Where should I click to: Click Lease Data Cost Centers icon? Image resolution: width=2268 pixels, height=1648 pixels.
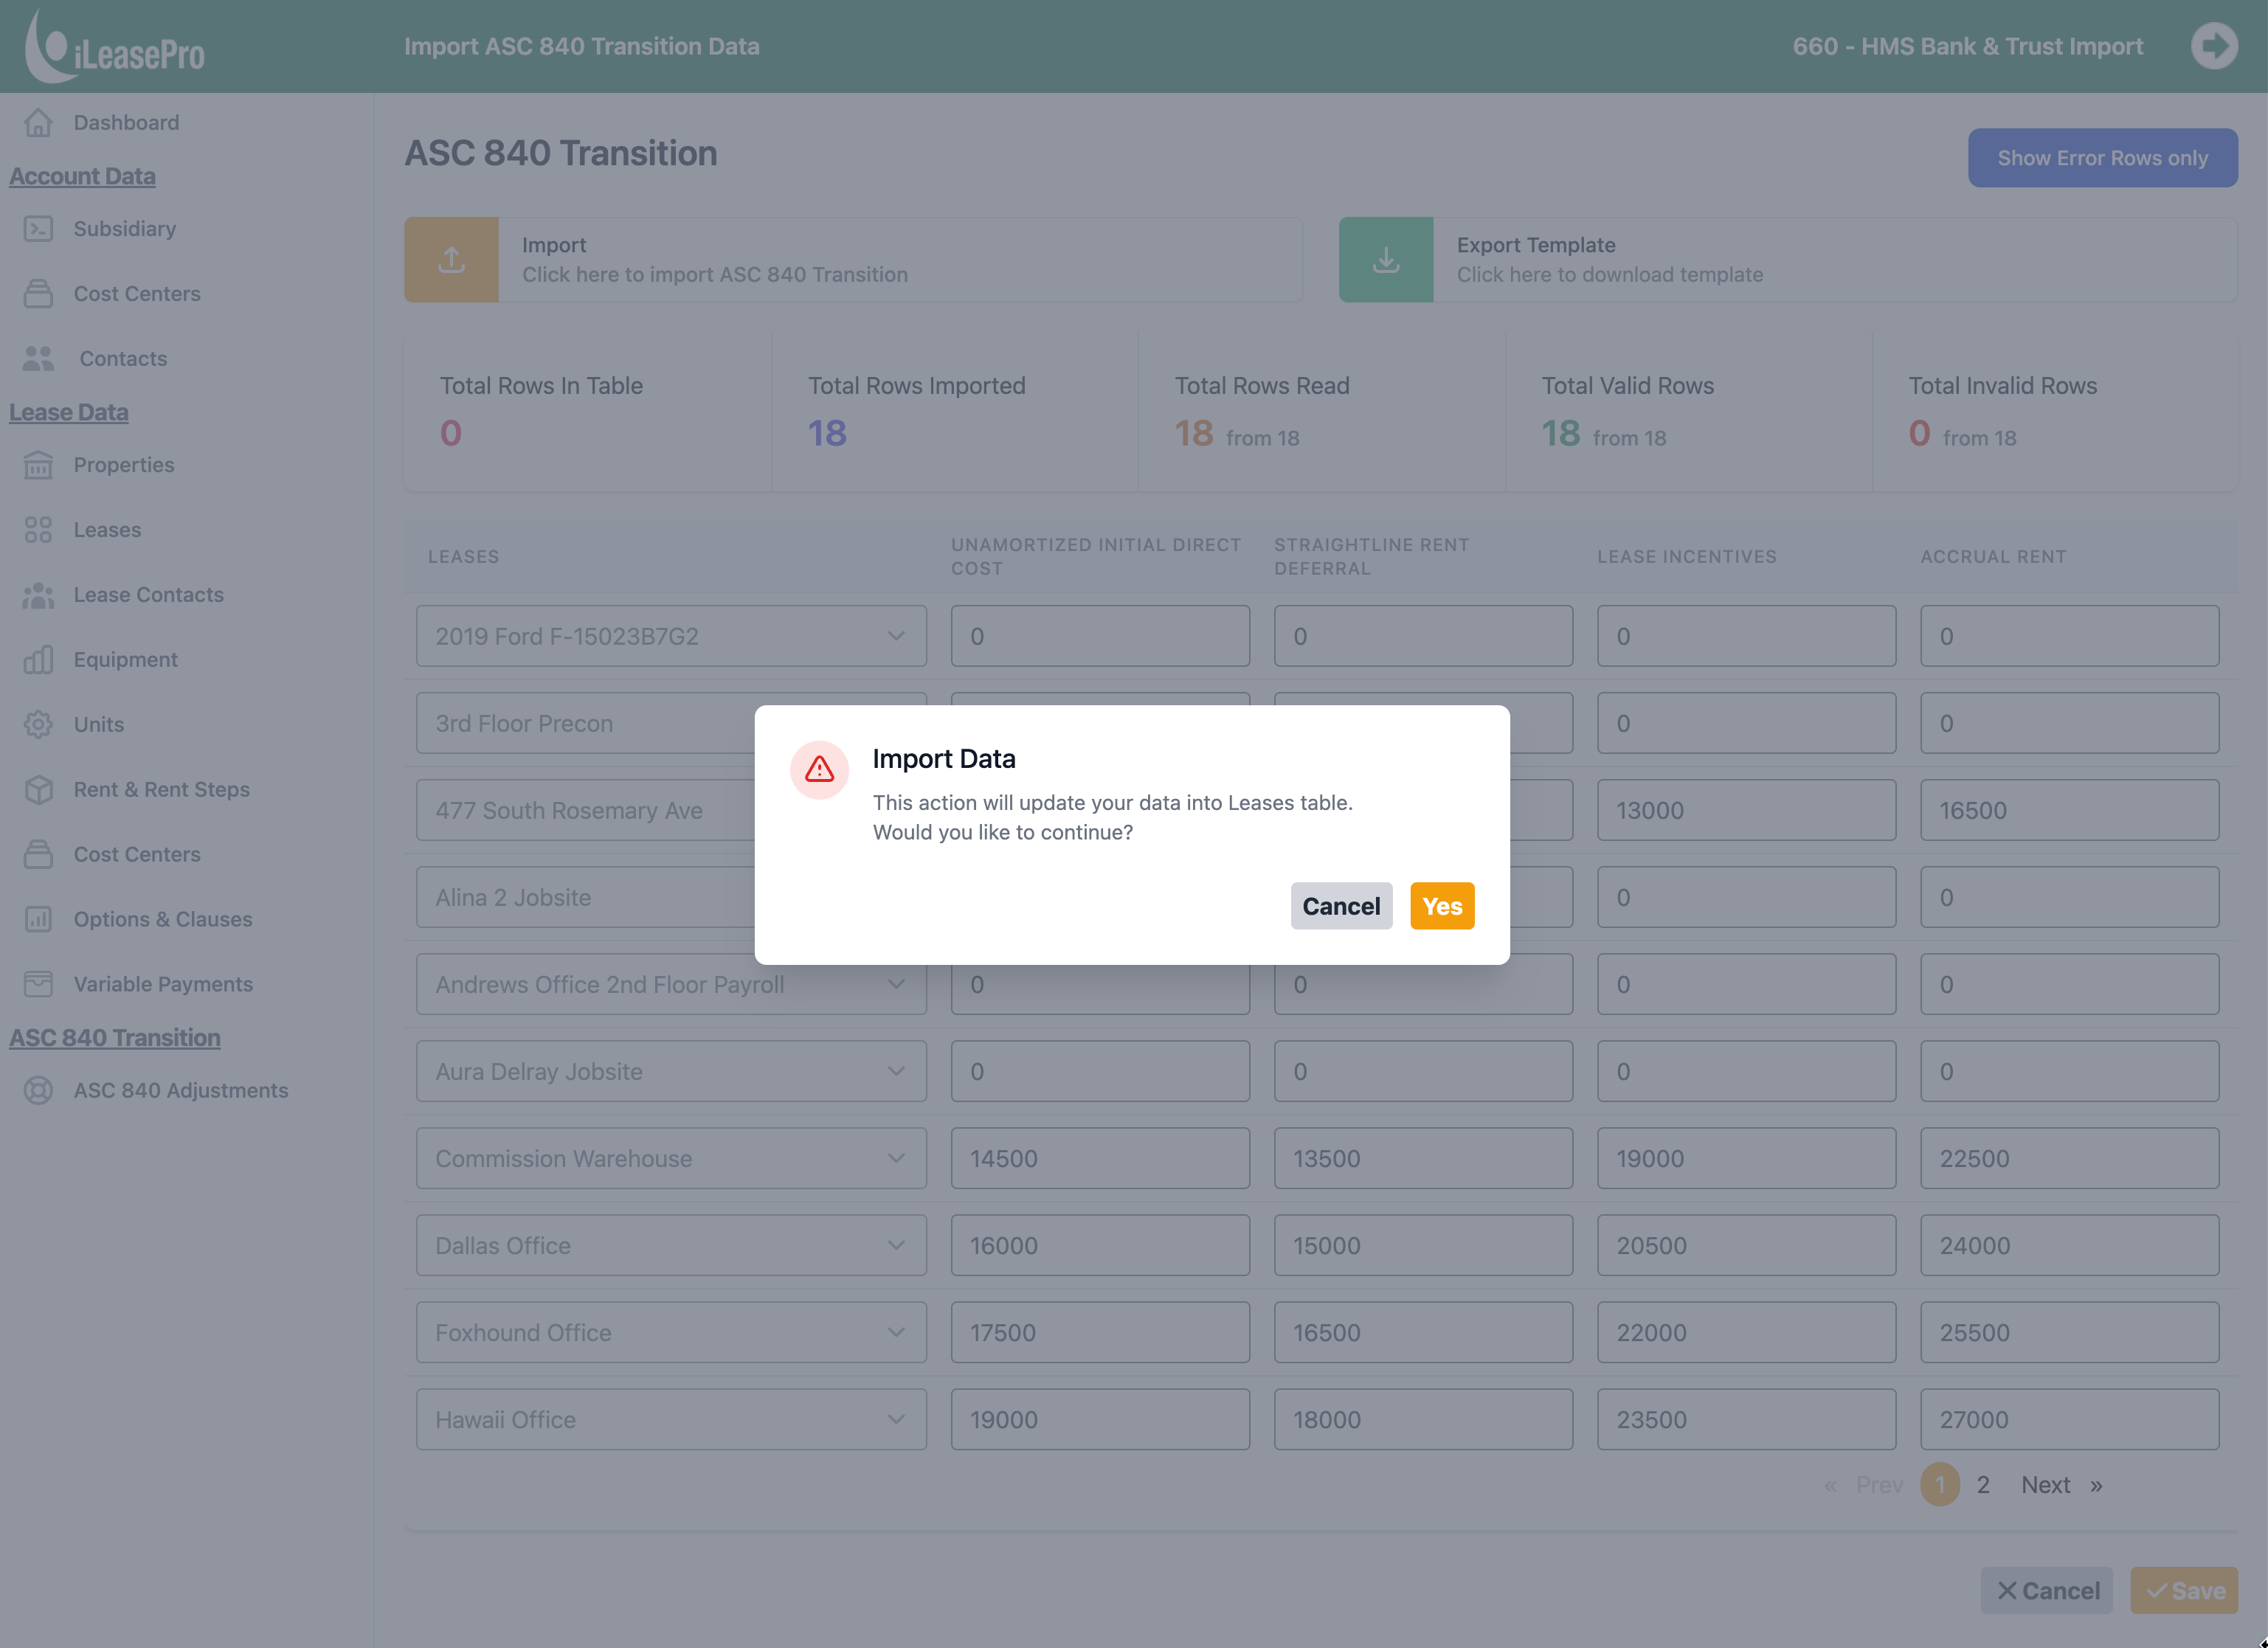point(38,855)
